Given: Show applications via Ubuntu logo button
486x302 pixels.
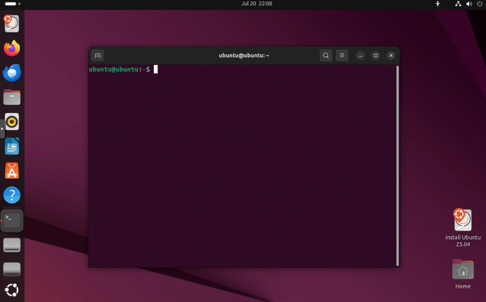Looking at the screenshot, I should coord(12,289).
